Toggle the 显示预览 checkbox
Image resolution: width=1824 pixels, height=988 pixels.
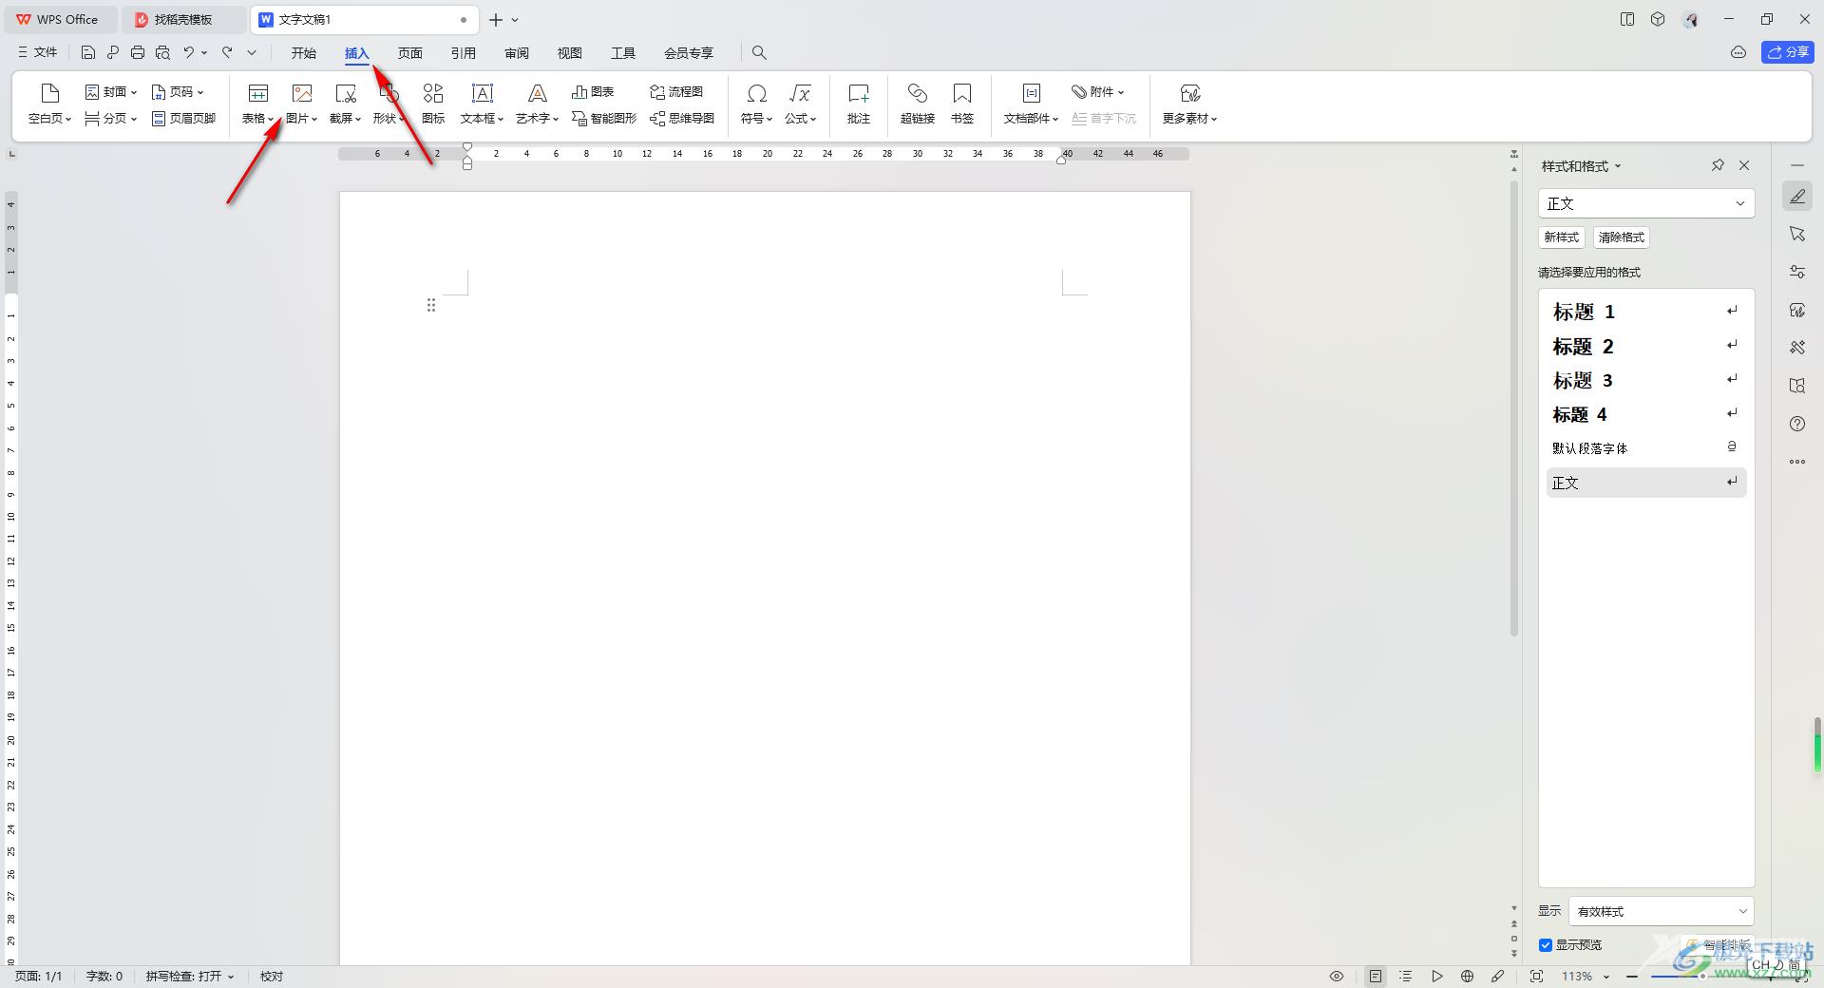click(x=1546, y=945)
